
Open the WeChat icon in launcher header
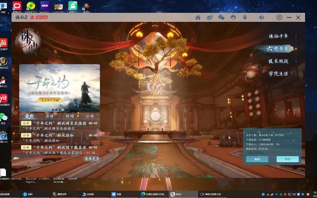222,17
